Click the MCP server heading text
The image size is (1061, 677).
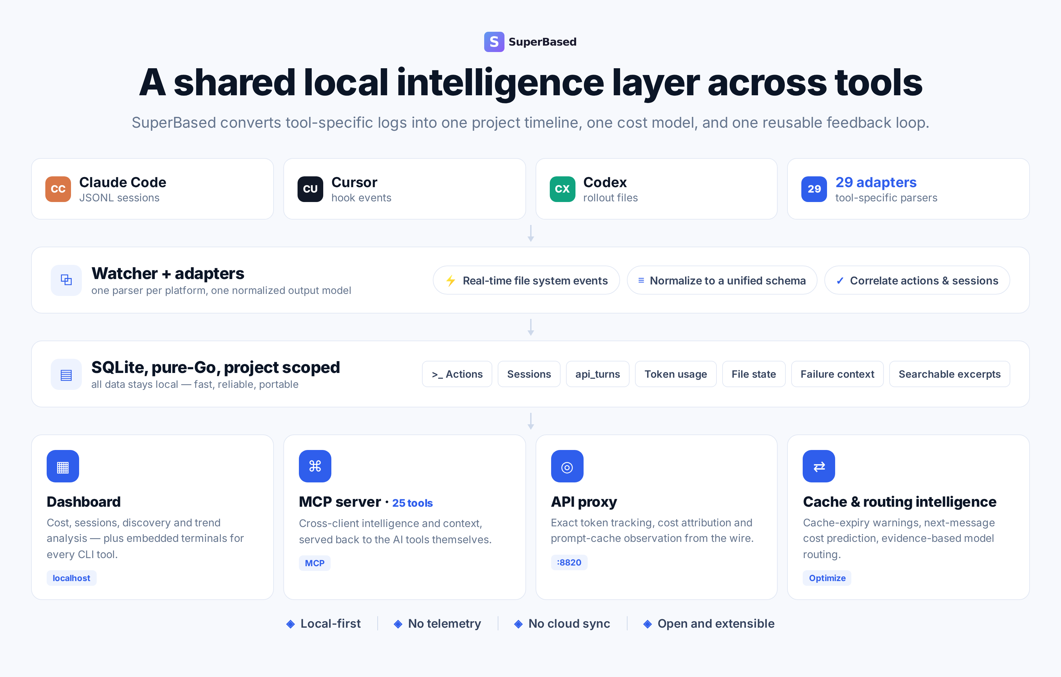(340, 502)
